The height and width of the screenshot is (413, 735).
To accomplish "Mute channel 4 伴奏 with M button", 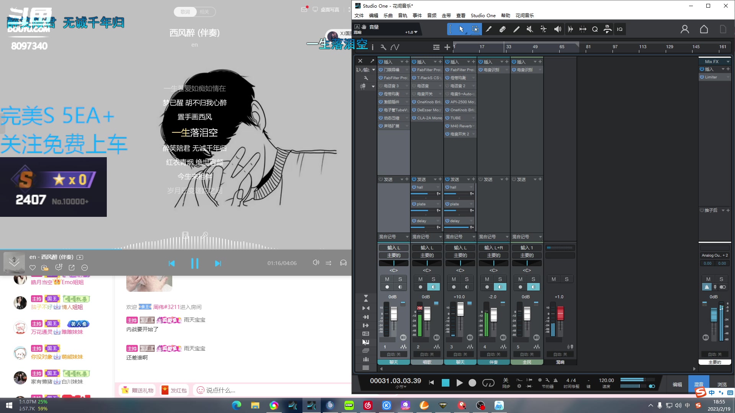I will point(487,279).
